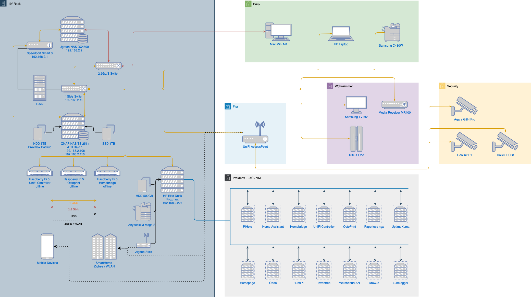The width and height of the screenshot is (531, 297).
Task: Click the Speedport Smart 3 router icon
Action: click(x=40, y=45)
